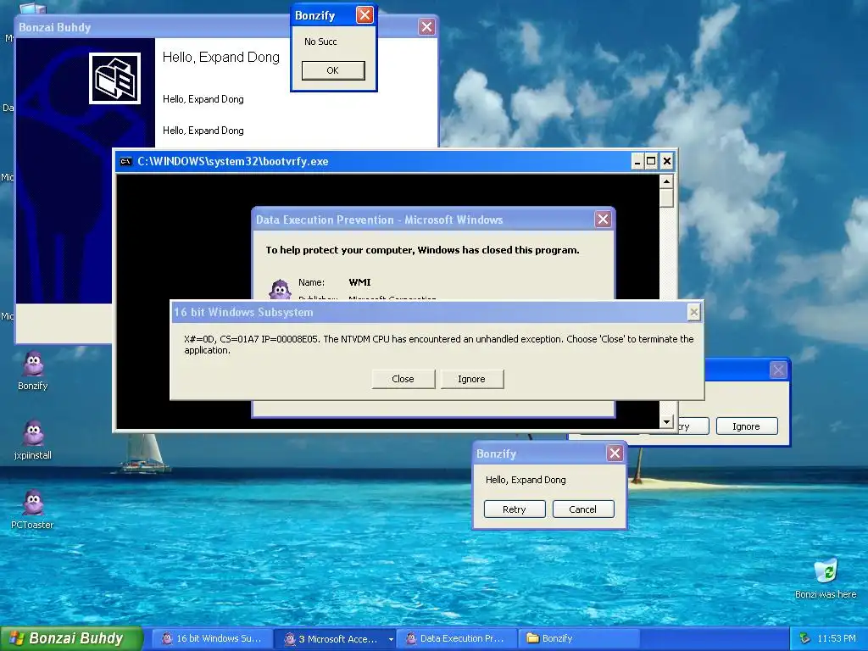Click Ignore in the 16 bit Windows Subsystem dialog
The height and width of the screenshot is (651, 868).
coord(471,379)
